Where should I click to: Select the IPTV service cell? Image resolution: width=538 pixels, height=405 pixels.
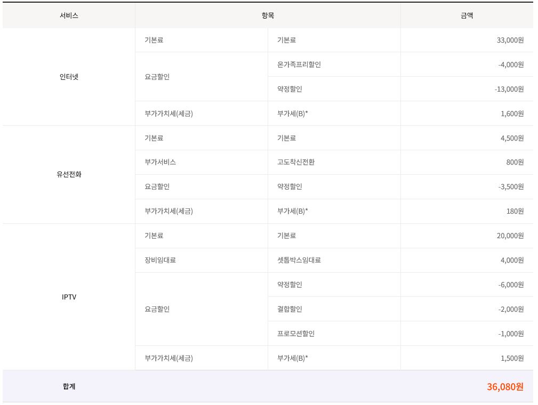coord(69,297)
